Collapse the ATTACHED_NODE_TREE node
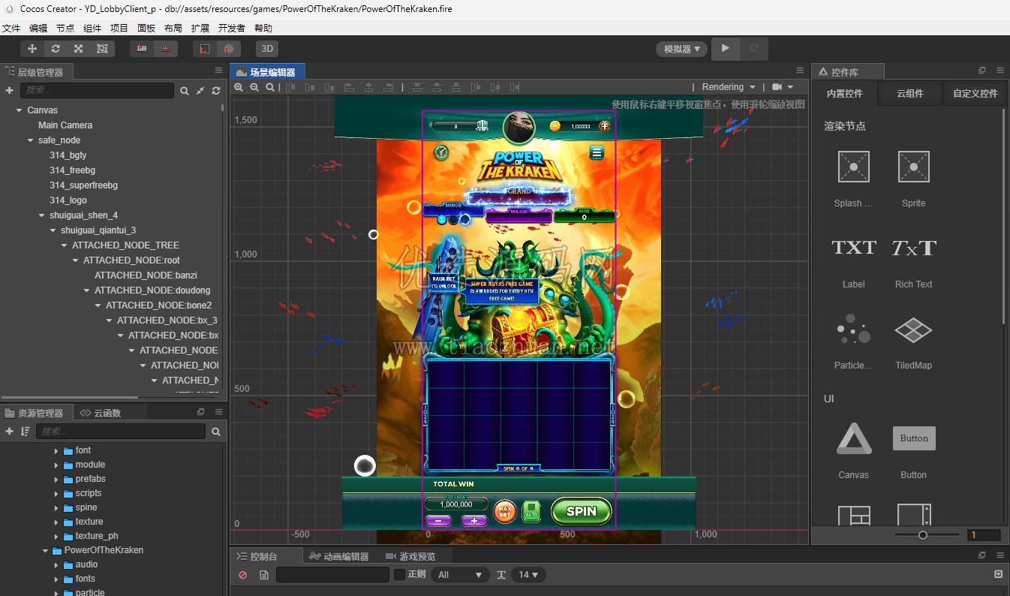The width and height of the screenshot is (1010, 596). pyautogui.click(x=64, y=245)
